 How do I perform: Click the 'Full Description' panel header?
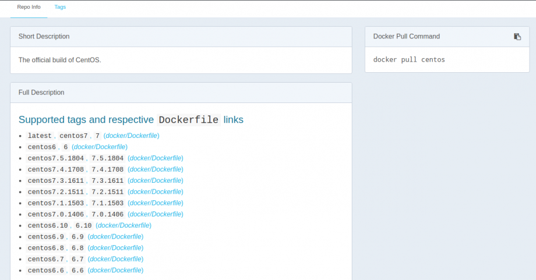(x=181, y=93)
